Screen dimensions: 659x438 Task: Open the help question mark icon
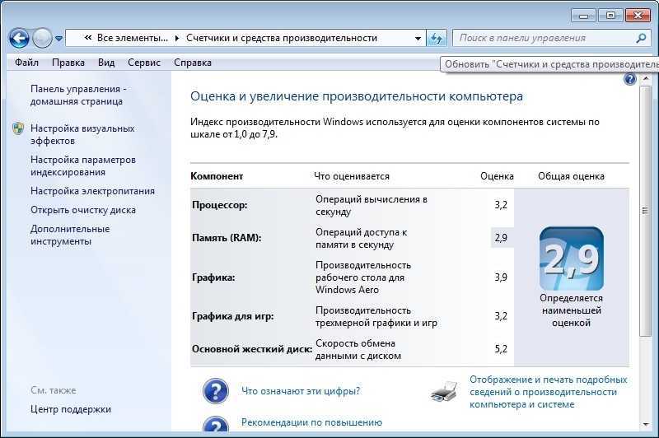pos(630,79)
